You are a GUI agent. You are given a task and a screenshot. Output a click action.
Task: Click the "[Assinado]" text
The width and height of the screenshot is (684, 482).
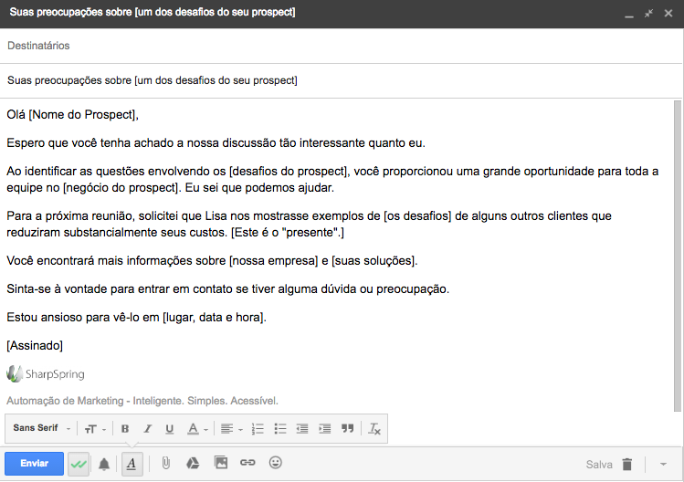(35, 345)
